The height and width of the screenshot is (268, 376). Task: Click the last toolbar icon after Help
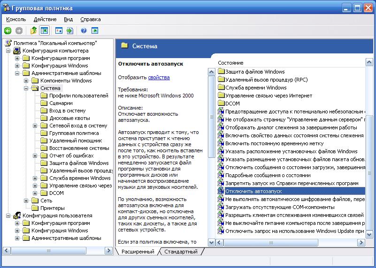click(x=95, y=30)
